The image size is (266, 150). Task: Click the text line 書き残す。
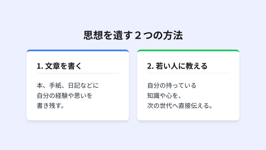[x=51, y=106]
